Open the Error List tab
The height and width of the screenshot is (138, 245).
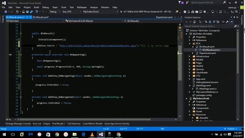click(37, 123)
